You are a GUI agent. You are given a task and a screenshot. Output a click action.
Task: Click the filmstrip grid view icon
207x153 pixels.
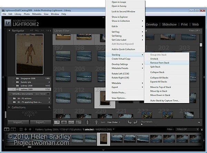point(21,129)
